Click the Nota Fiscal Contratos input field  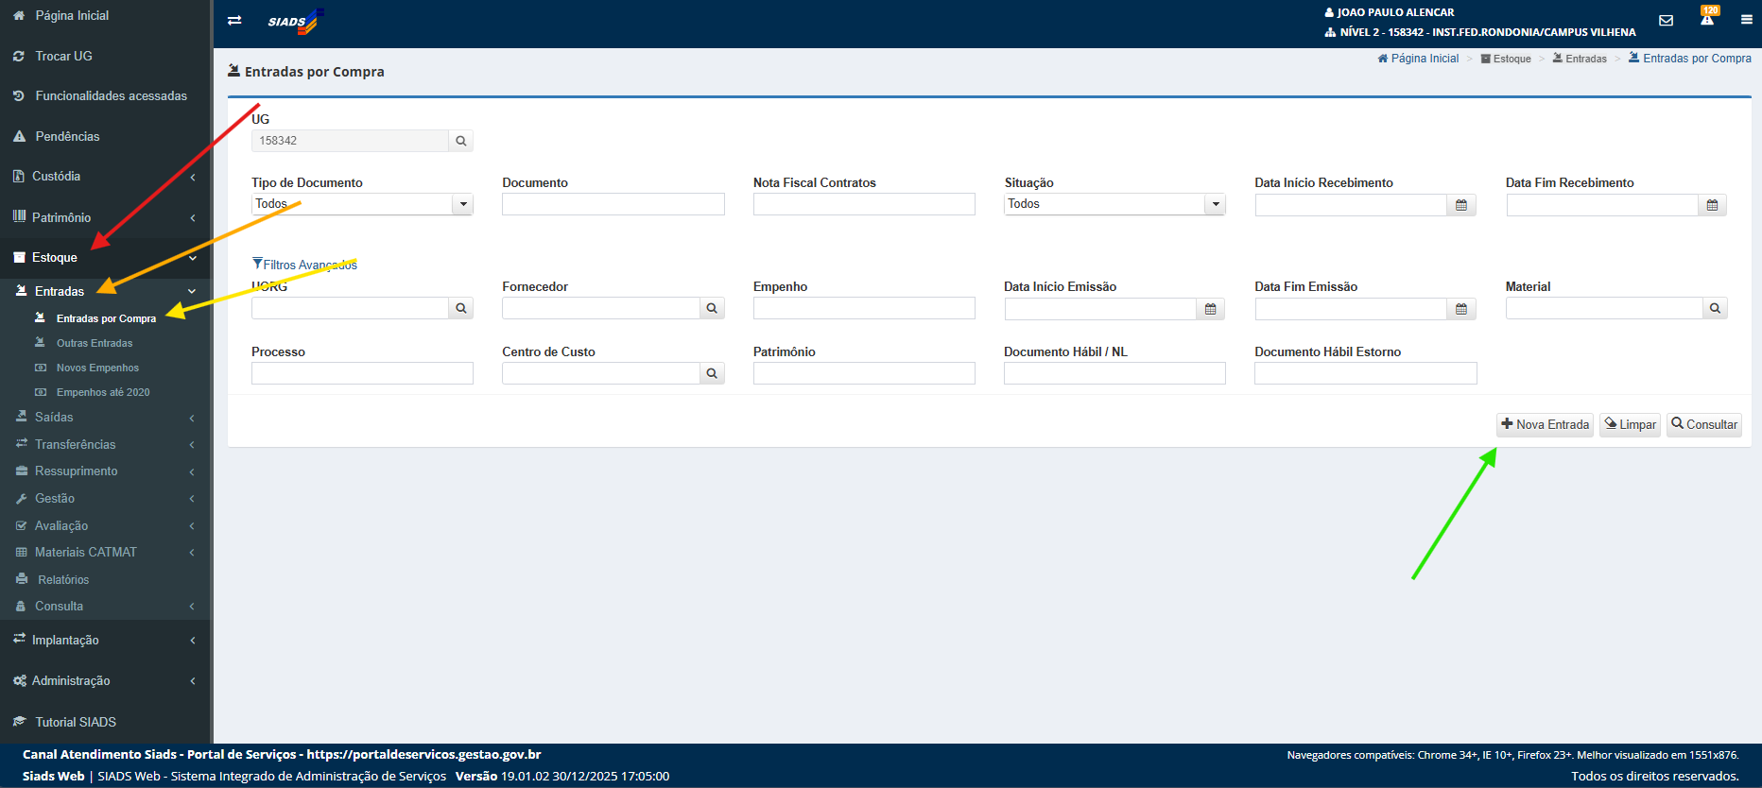(x=863, y=204)
